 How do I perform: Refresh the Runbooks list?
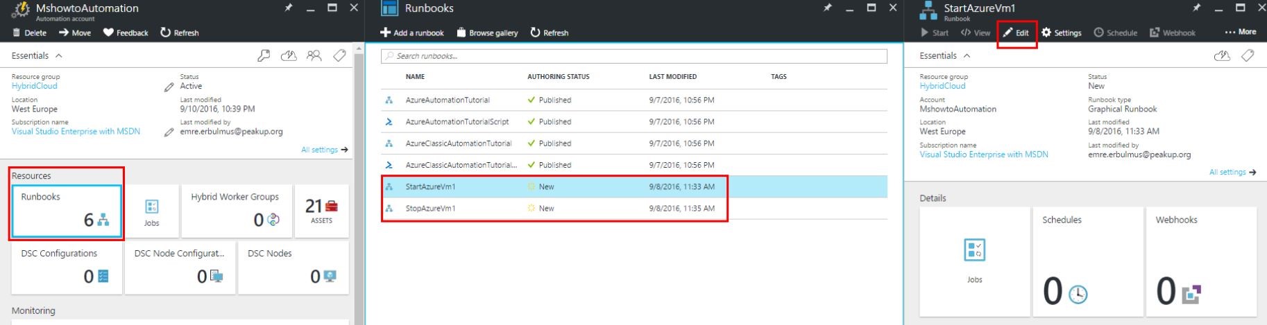[x=550, y=33]
